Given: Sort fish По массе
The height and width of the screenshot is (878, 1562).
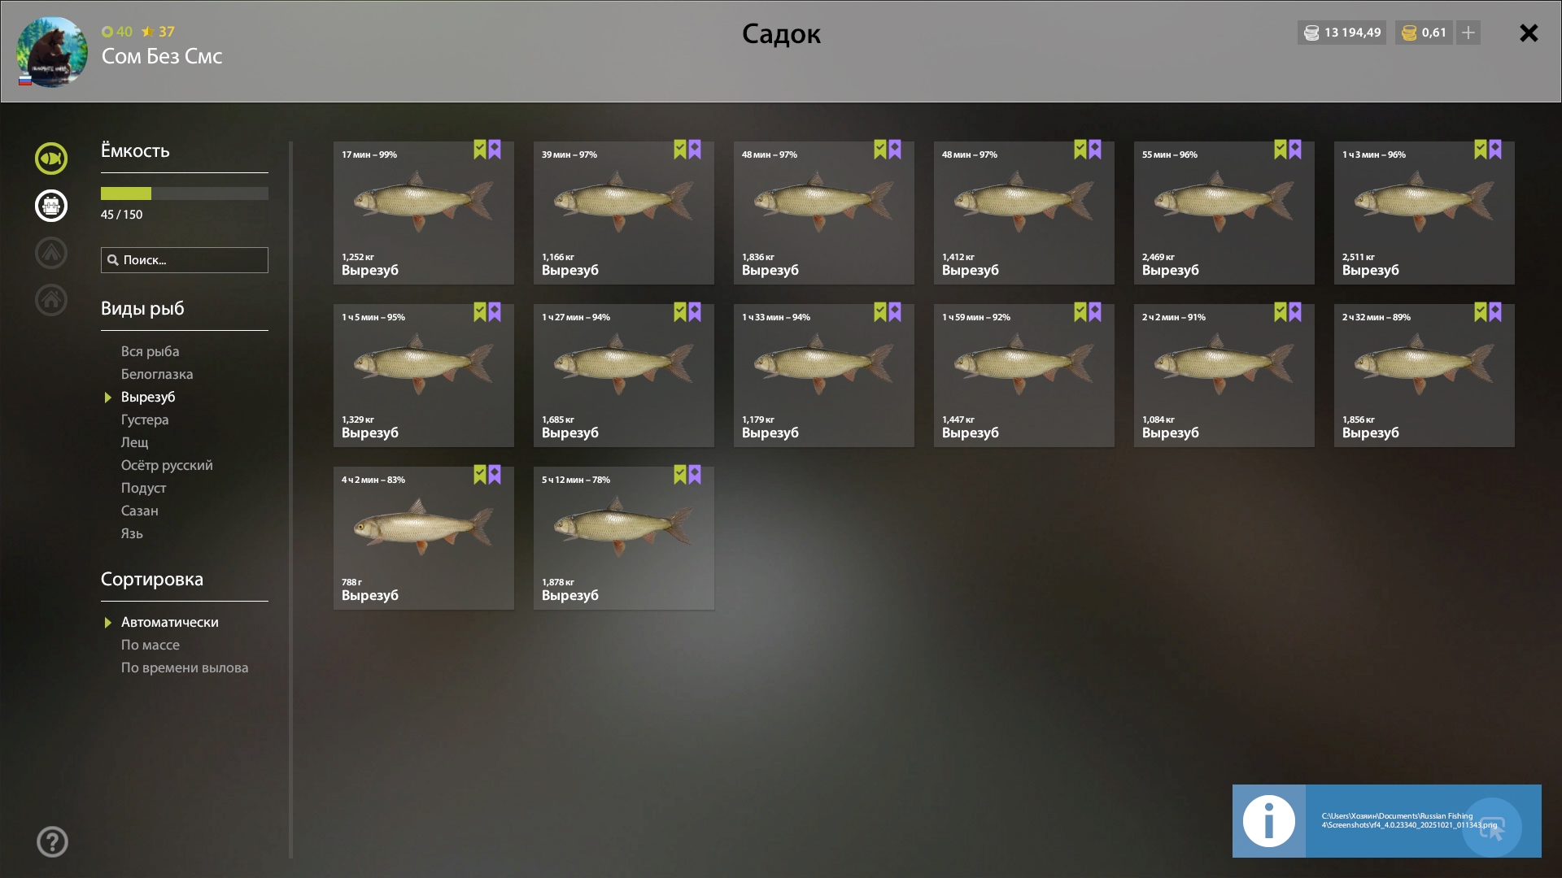Looking at the screenshot, I should pos(151,645).
